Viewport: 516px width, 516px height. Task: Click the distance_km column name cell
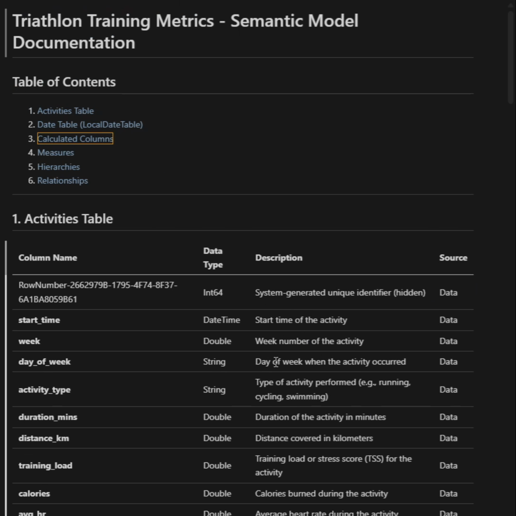44,438
